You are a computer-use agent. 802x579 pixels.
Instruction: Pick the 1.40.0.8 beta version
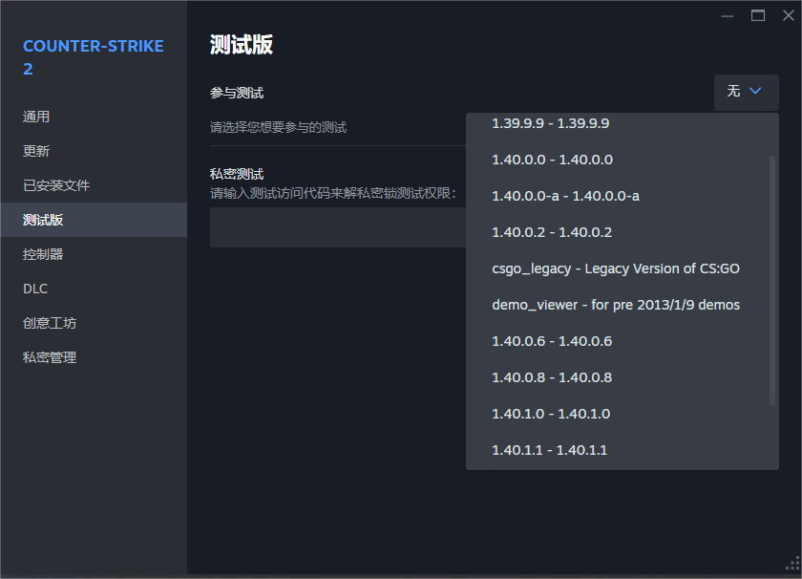coord(552,377)
